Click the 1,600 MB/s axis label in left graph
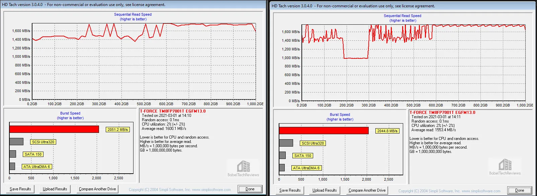 tap(21, 31)
